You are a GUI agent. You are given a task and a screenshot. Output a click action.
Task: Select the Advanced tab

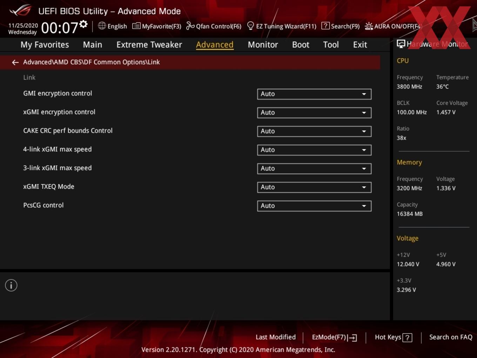[215, 45]
